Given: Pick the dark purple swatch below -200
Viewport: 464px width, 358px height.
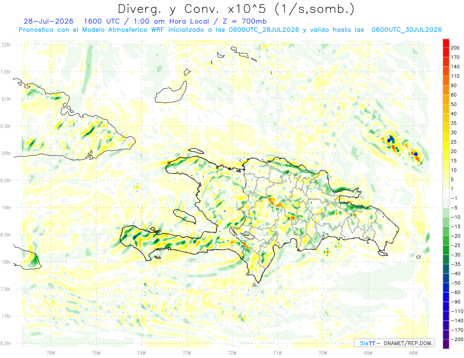Looking at the screenshot, I should 446,344.
